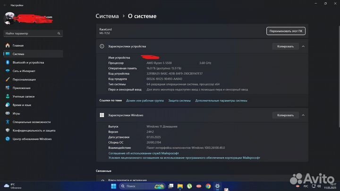Open Игры via its gamepad icon
Viewport: 340px width, 191px height.
click(8, 113)
